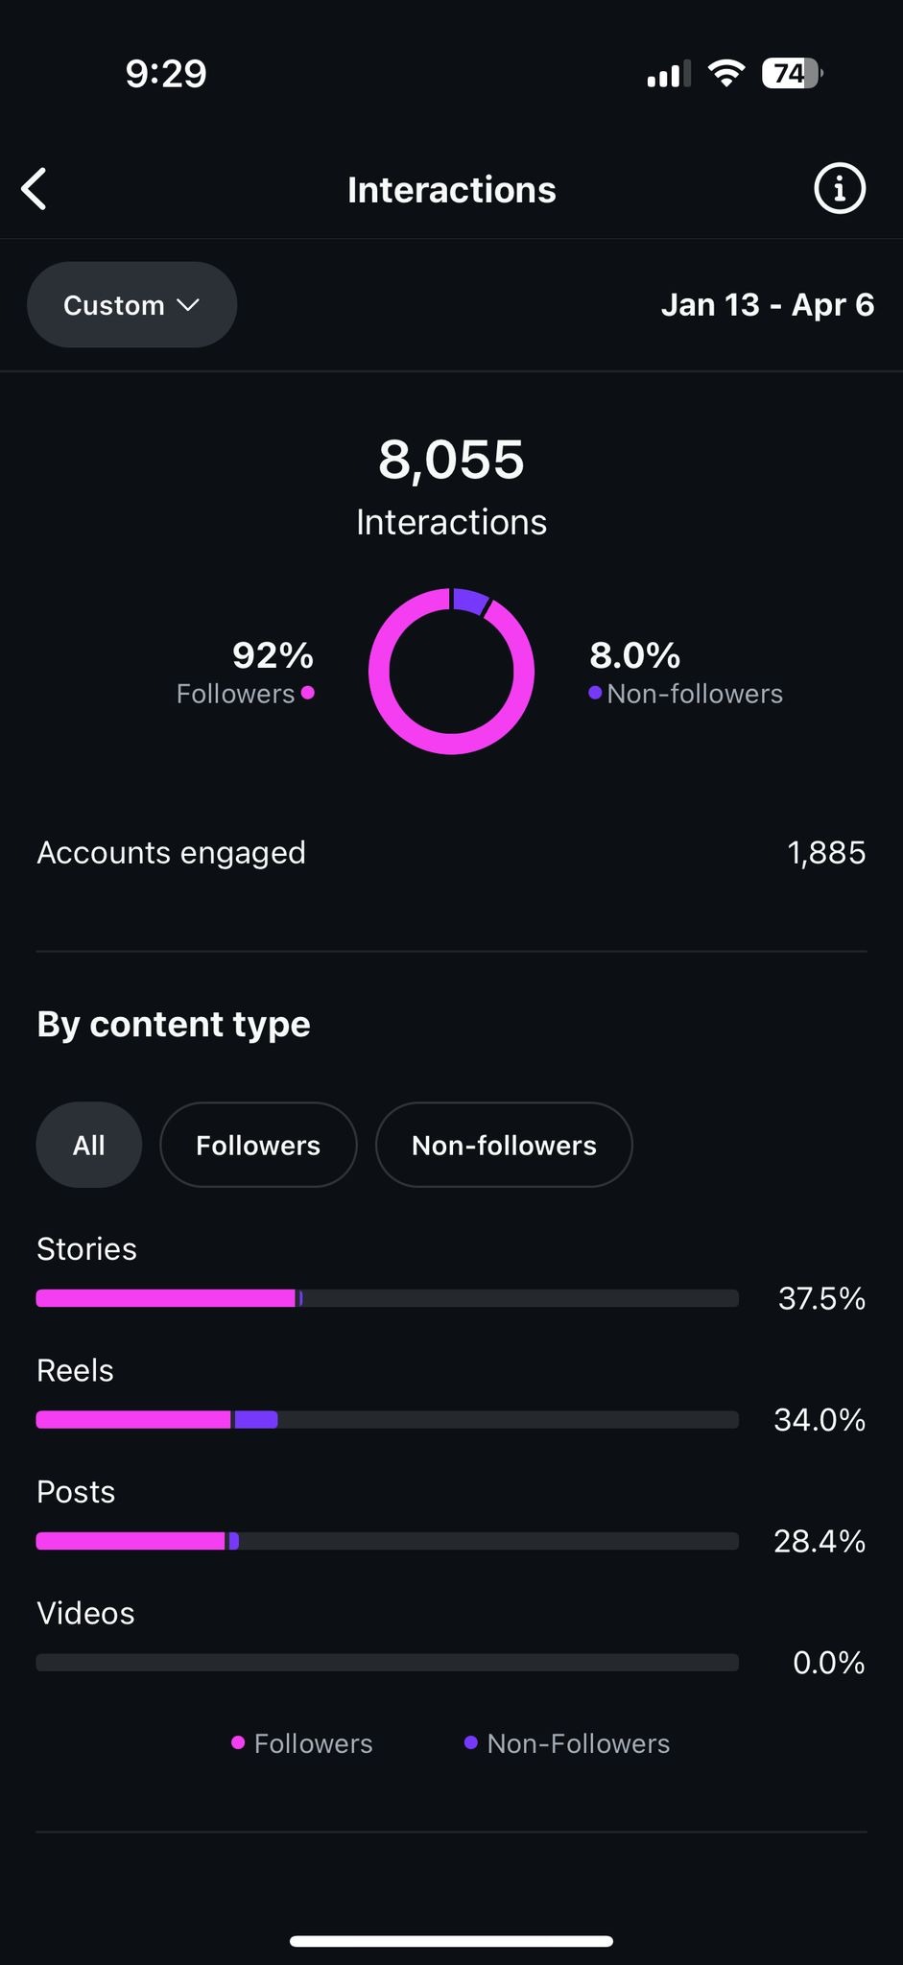
Task: Tap the cellular signal bars
Action: coord(669,75)
